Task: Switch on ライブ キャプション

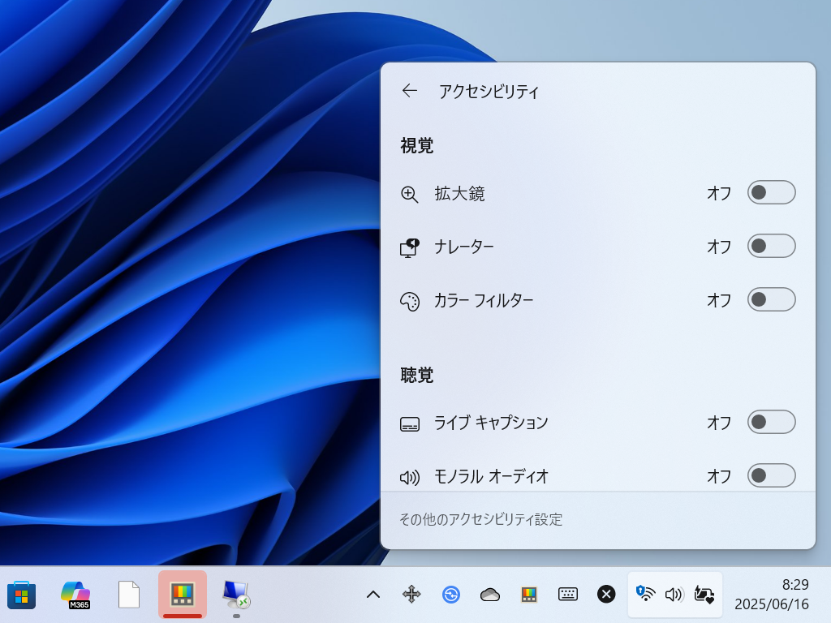Action: tap(771, 422)
